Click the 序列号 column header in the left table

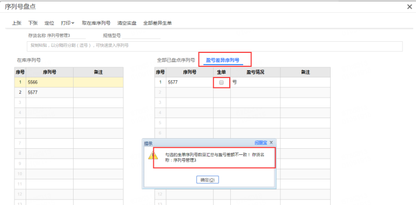(50, 72)
